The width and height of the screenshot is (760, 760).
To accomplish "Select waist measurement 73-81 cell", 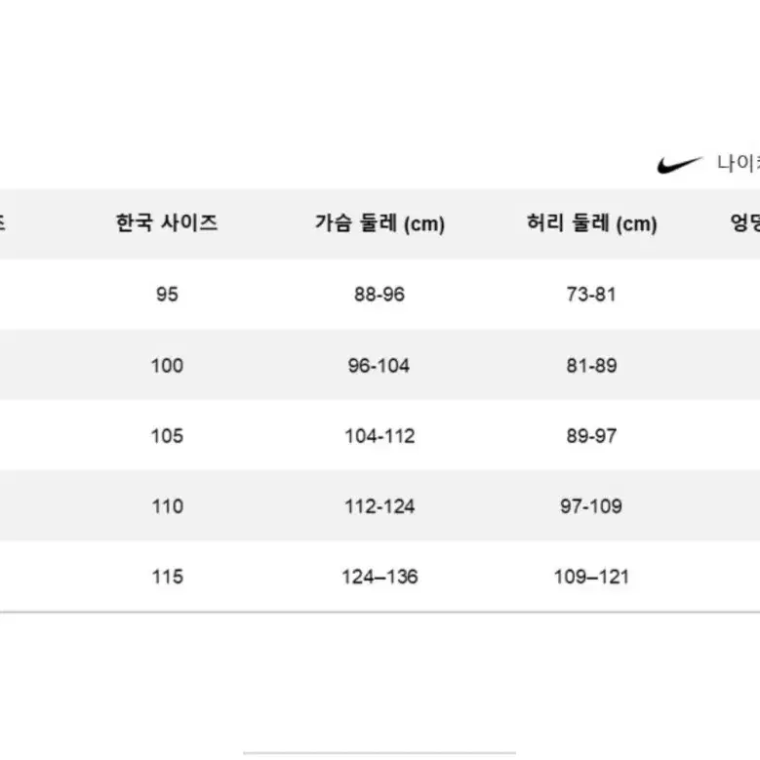I will [x=591, y=295].
